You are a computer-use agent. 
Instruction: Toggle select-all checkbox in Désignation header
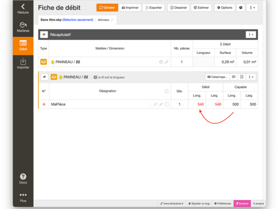166,91
